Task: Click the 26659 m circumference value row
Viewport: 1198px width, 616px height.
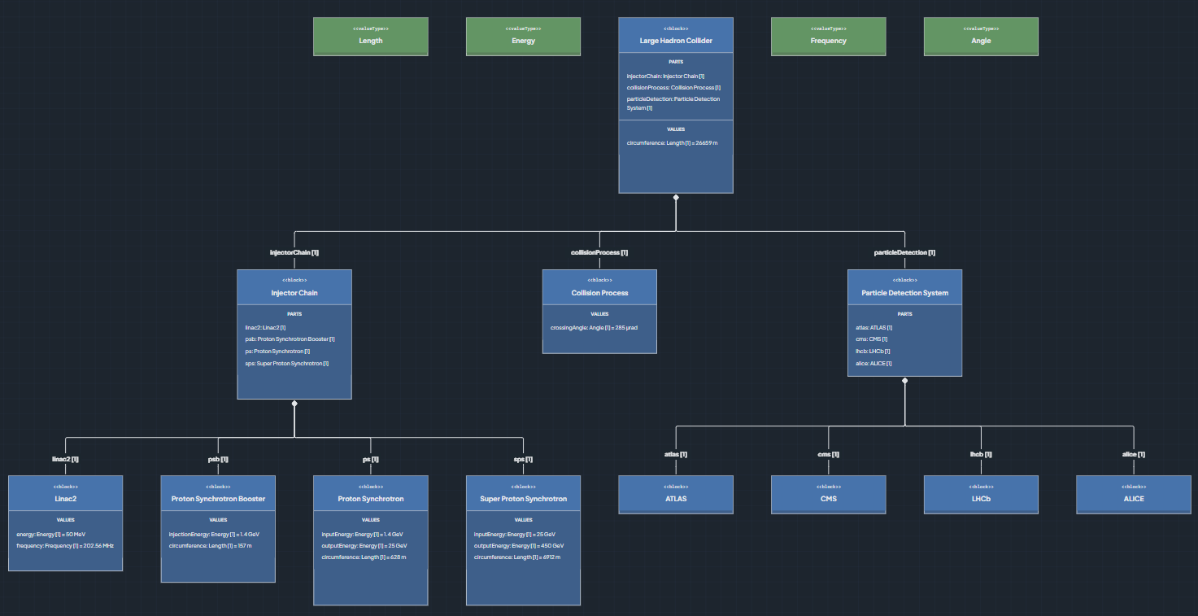Action: pyautogui.click(x=672, y=142)
